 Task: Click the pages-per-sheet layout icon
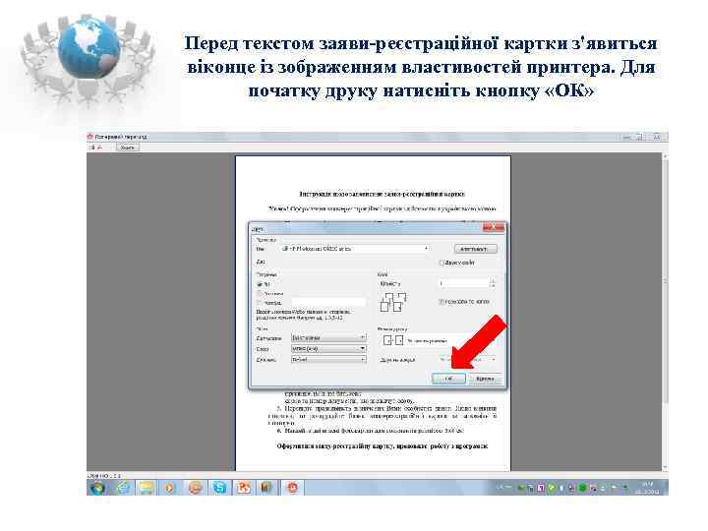tap(392, 339)
